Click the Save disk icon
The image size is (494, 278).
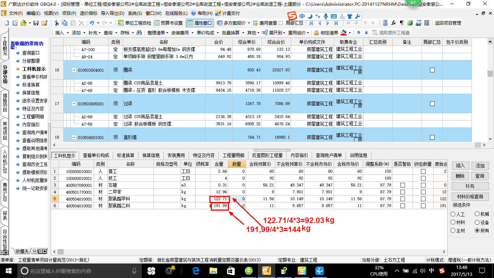36,23
